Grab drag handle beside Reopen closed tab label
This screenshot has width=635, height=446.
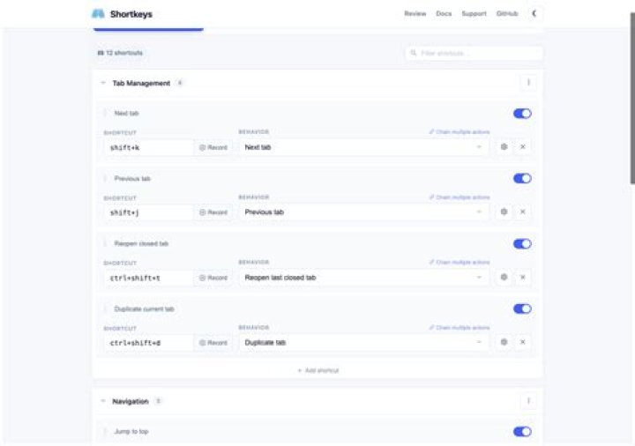coord(105,243)
